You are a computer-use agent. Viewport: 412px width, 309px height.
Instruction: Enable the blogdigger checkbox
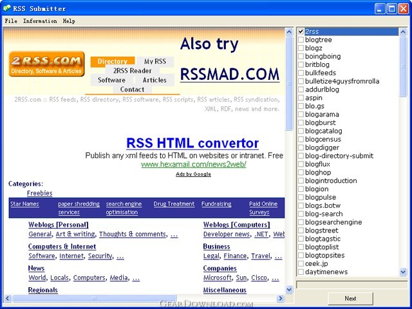coord(301,147)
